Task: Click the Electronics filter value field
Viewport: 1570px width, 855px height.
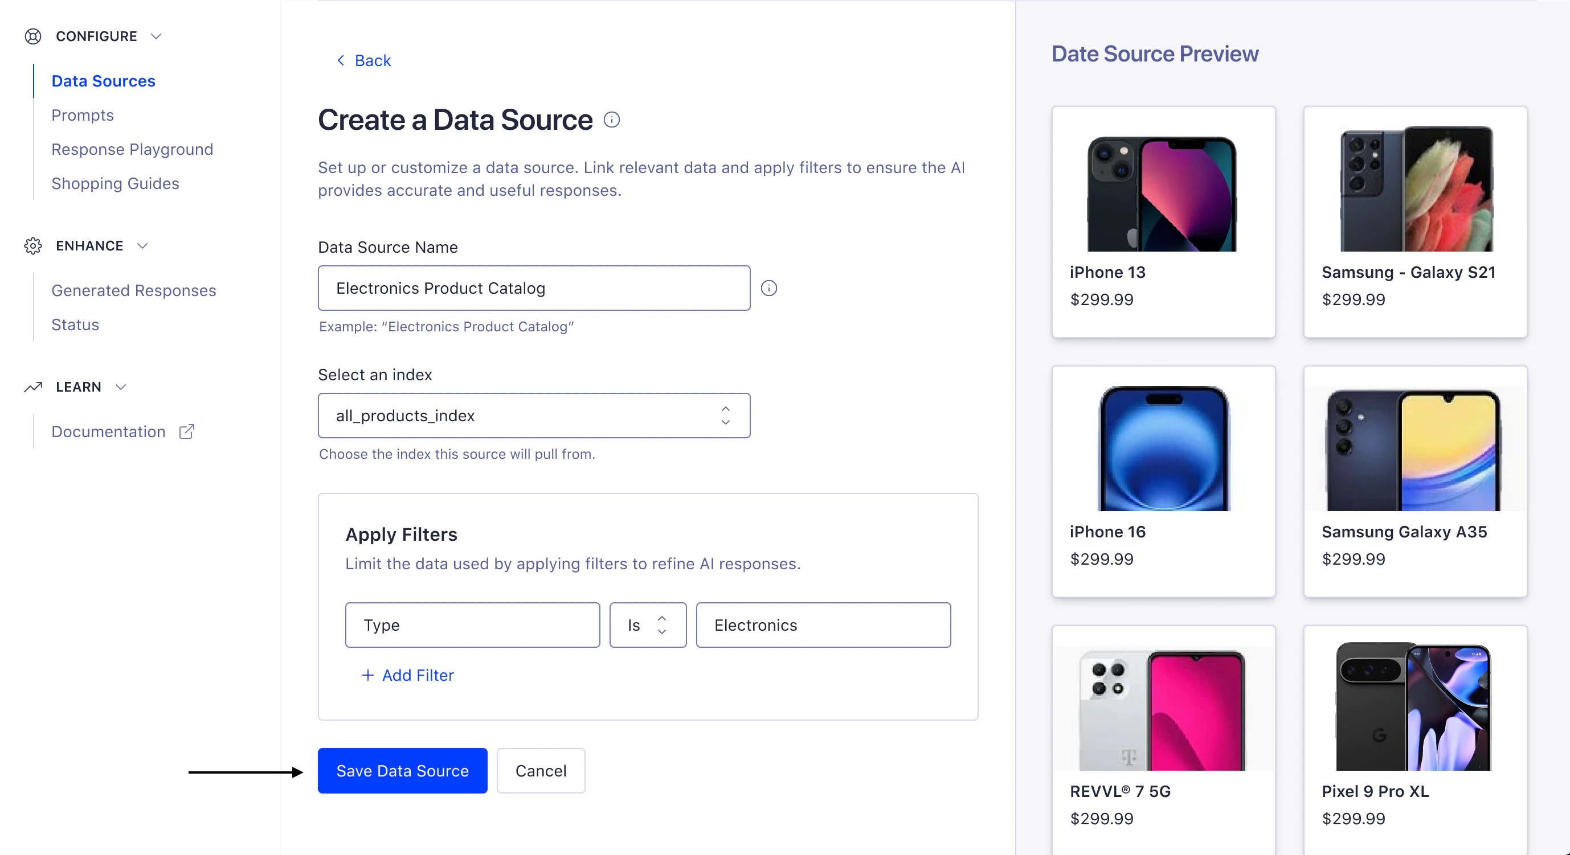Action: pos(823,625)
